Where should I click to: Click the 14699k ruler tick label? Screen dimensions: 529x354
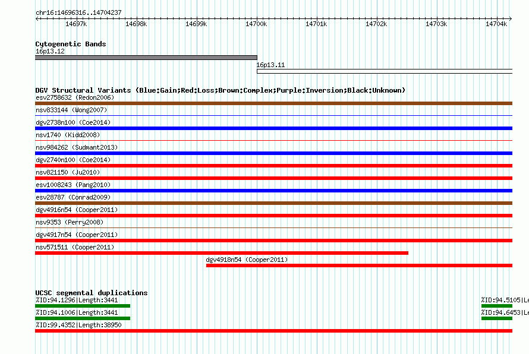[x=196, y=24]
